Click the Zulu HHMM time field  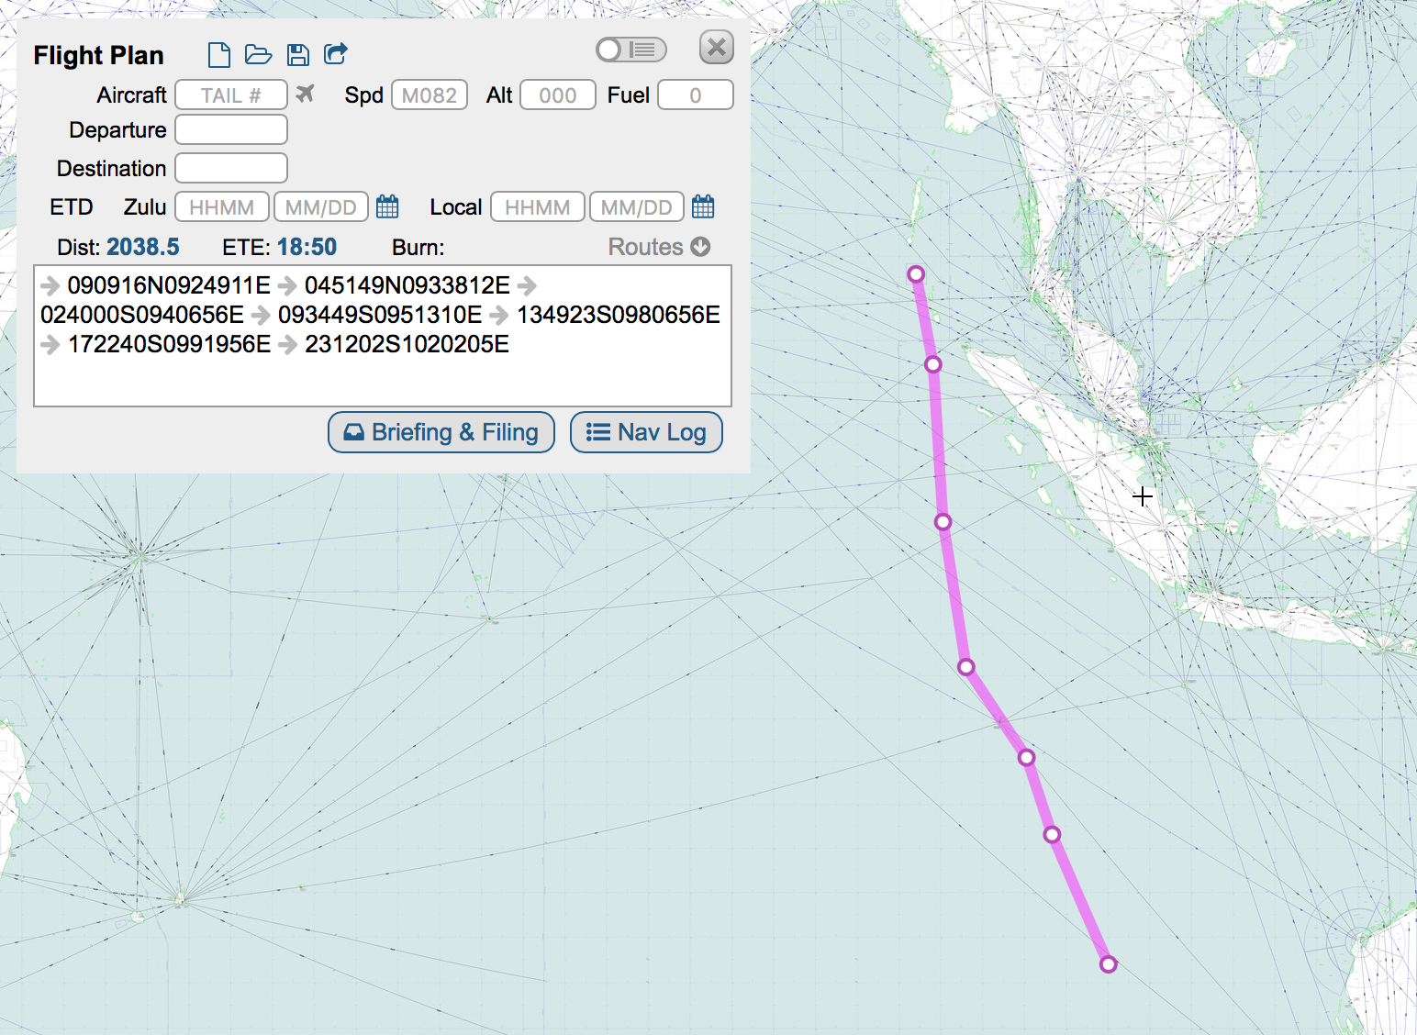click(x=222, y=207)
